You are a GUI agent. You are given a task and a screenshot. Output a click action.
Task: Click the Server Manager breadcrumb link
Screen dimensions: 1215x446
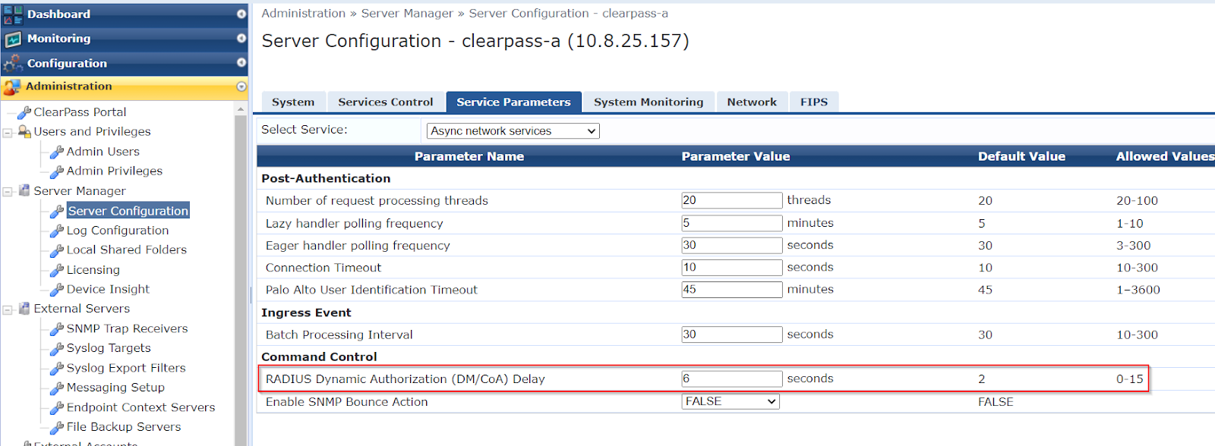(407, 14)
